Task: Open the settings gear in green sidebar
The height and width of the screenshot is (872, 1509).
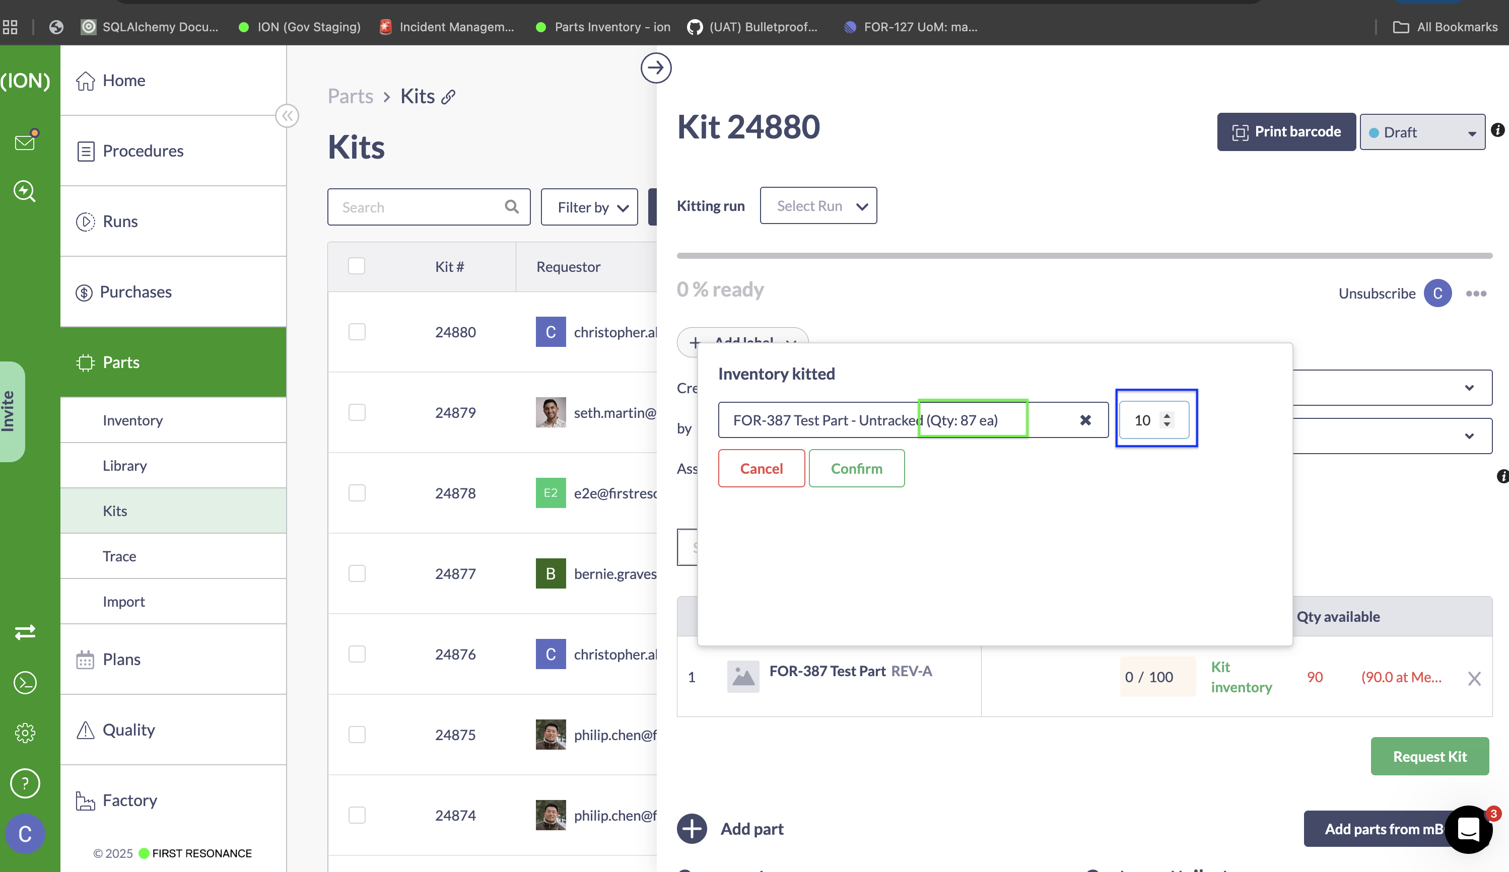Action: click(x=25, y=733)
